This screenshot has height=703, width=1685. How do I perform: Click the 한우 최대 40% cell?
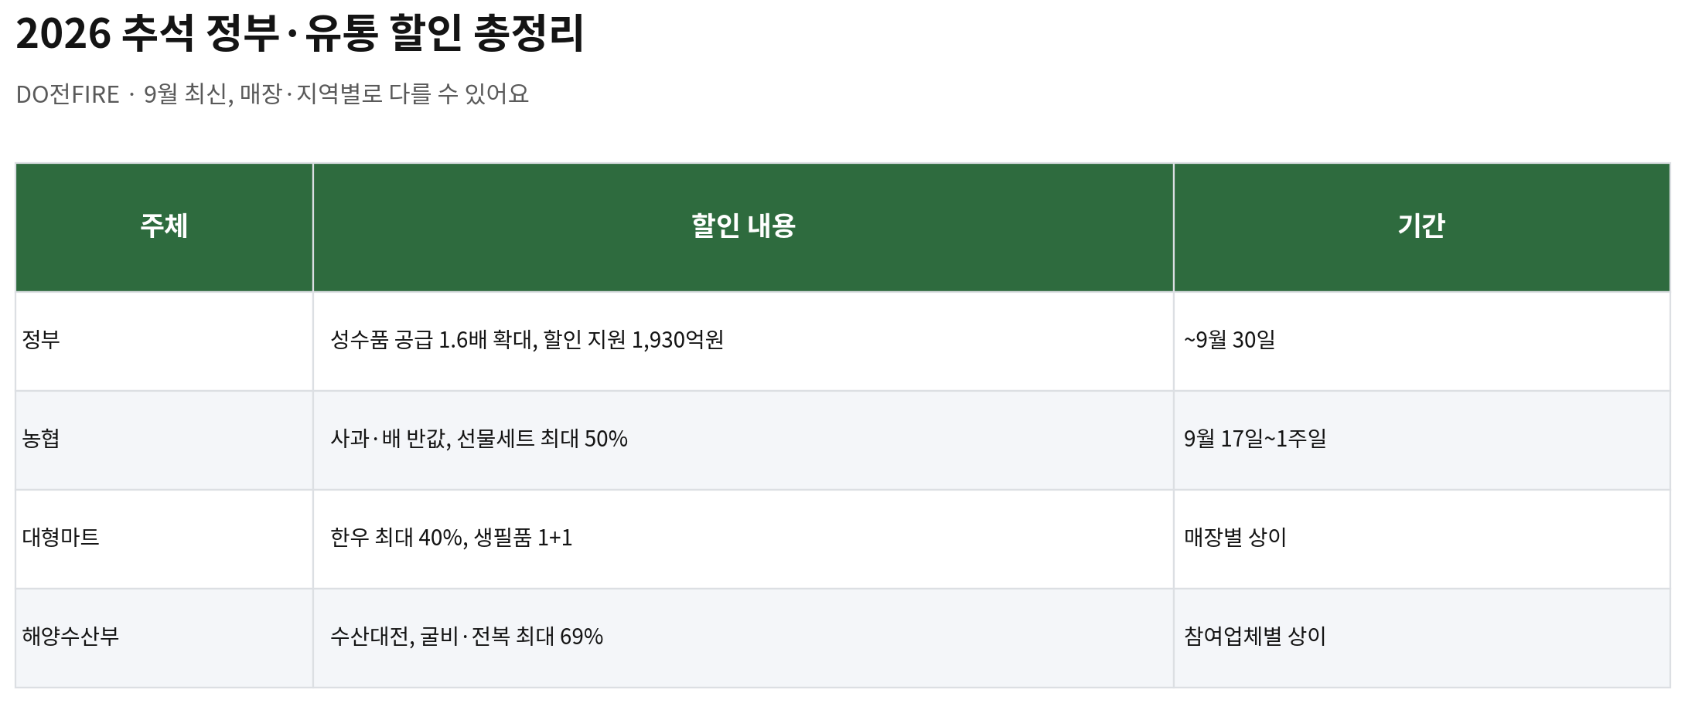tap(743, 538)
